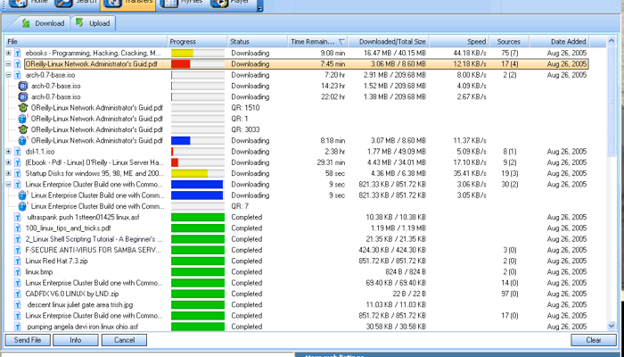Screen dimensions: 624x357
Task: Select peer icon of Linux Enterprise source at 3.05 KB/s
Action: tap(22, 195)
